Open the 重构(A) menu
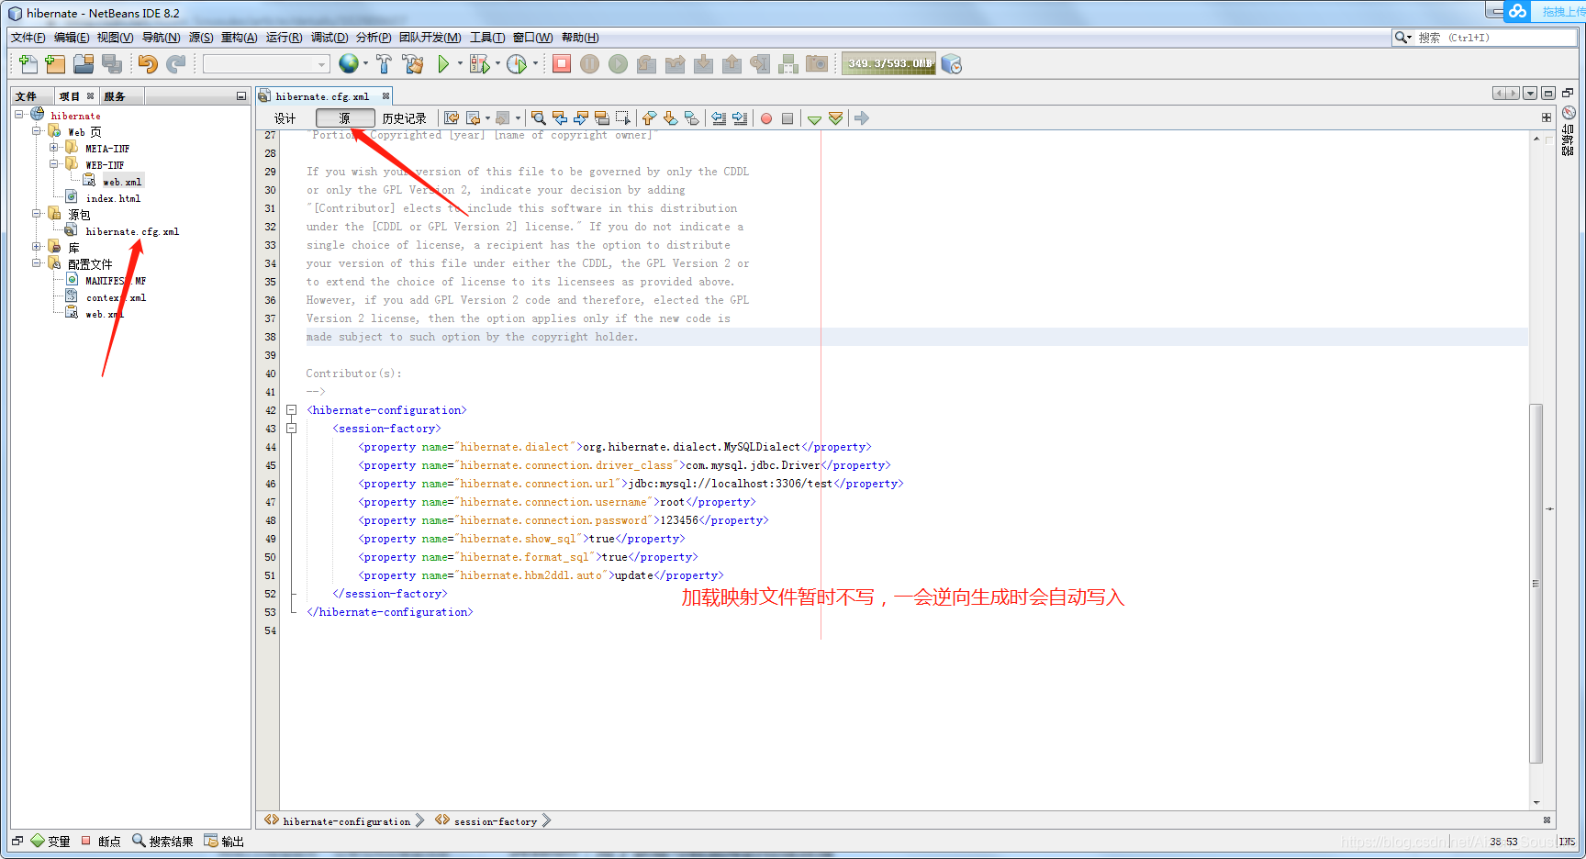The height and width of the screenshot is (859, 1586). click(x=240, y=38)
